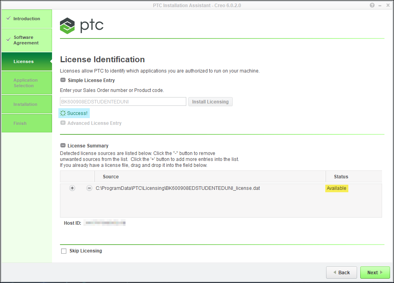The image size is (394, 283).
Task: Minimize the installation assistant window
Action: point(380,6)
